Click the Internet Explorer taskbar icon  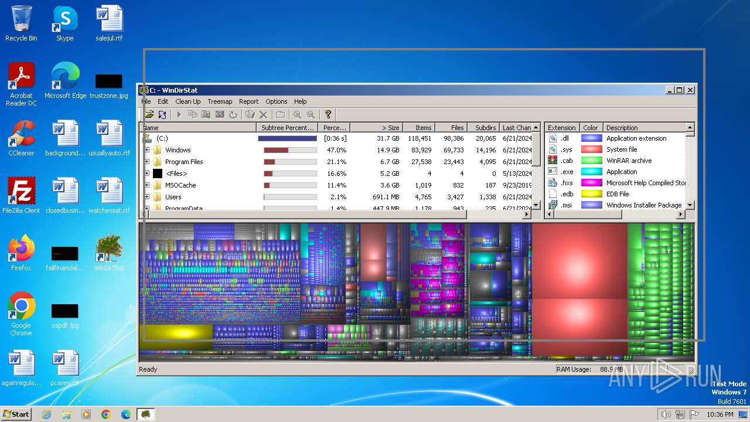(x=46, y=414)
